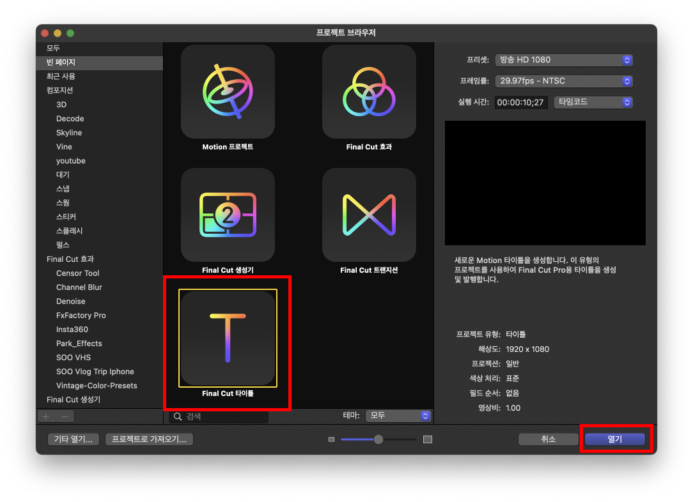Click the 검색 search field
693x502 pixels.
[219, 416]
